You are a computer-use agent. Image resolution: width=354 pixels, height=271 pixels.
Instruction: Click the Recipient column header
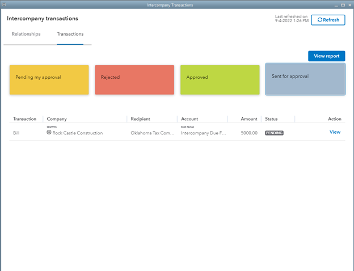click(x=140, y=119)
